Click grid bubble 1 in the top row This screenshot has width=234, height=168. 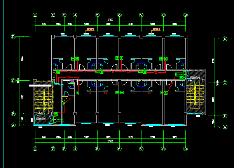35,15
